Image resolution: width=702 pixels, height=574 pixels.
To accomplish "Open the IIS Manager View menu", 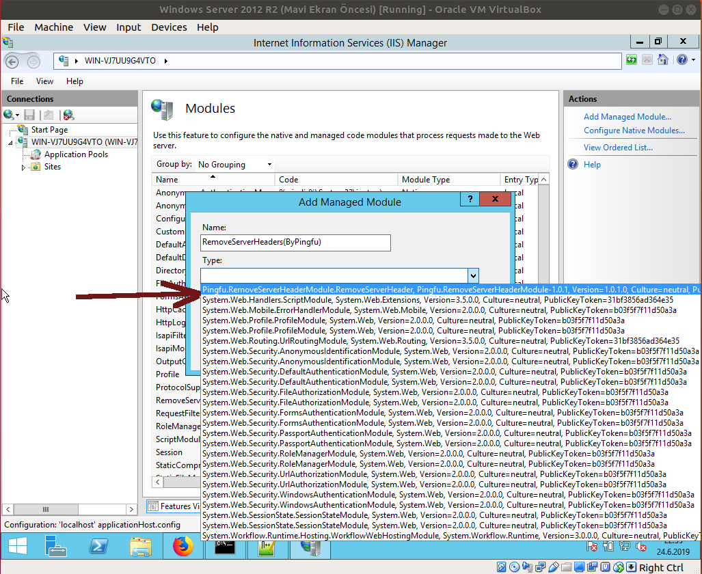I will point(44,81).
